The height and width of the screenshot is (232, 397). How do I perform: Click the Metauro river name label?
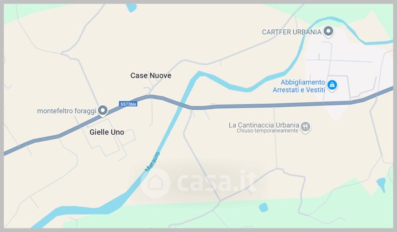point(152,161)
